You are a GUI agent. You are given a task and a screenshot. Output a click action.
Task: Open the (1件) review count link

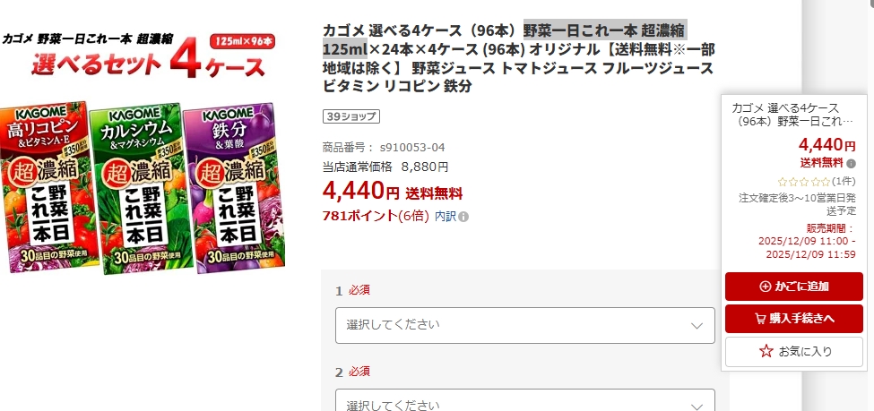click(x=844, y=182)
